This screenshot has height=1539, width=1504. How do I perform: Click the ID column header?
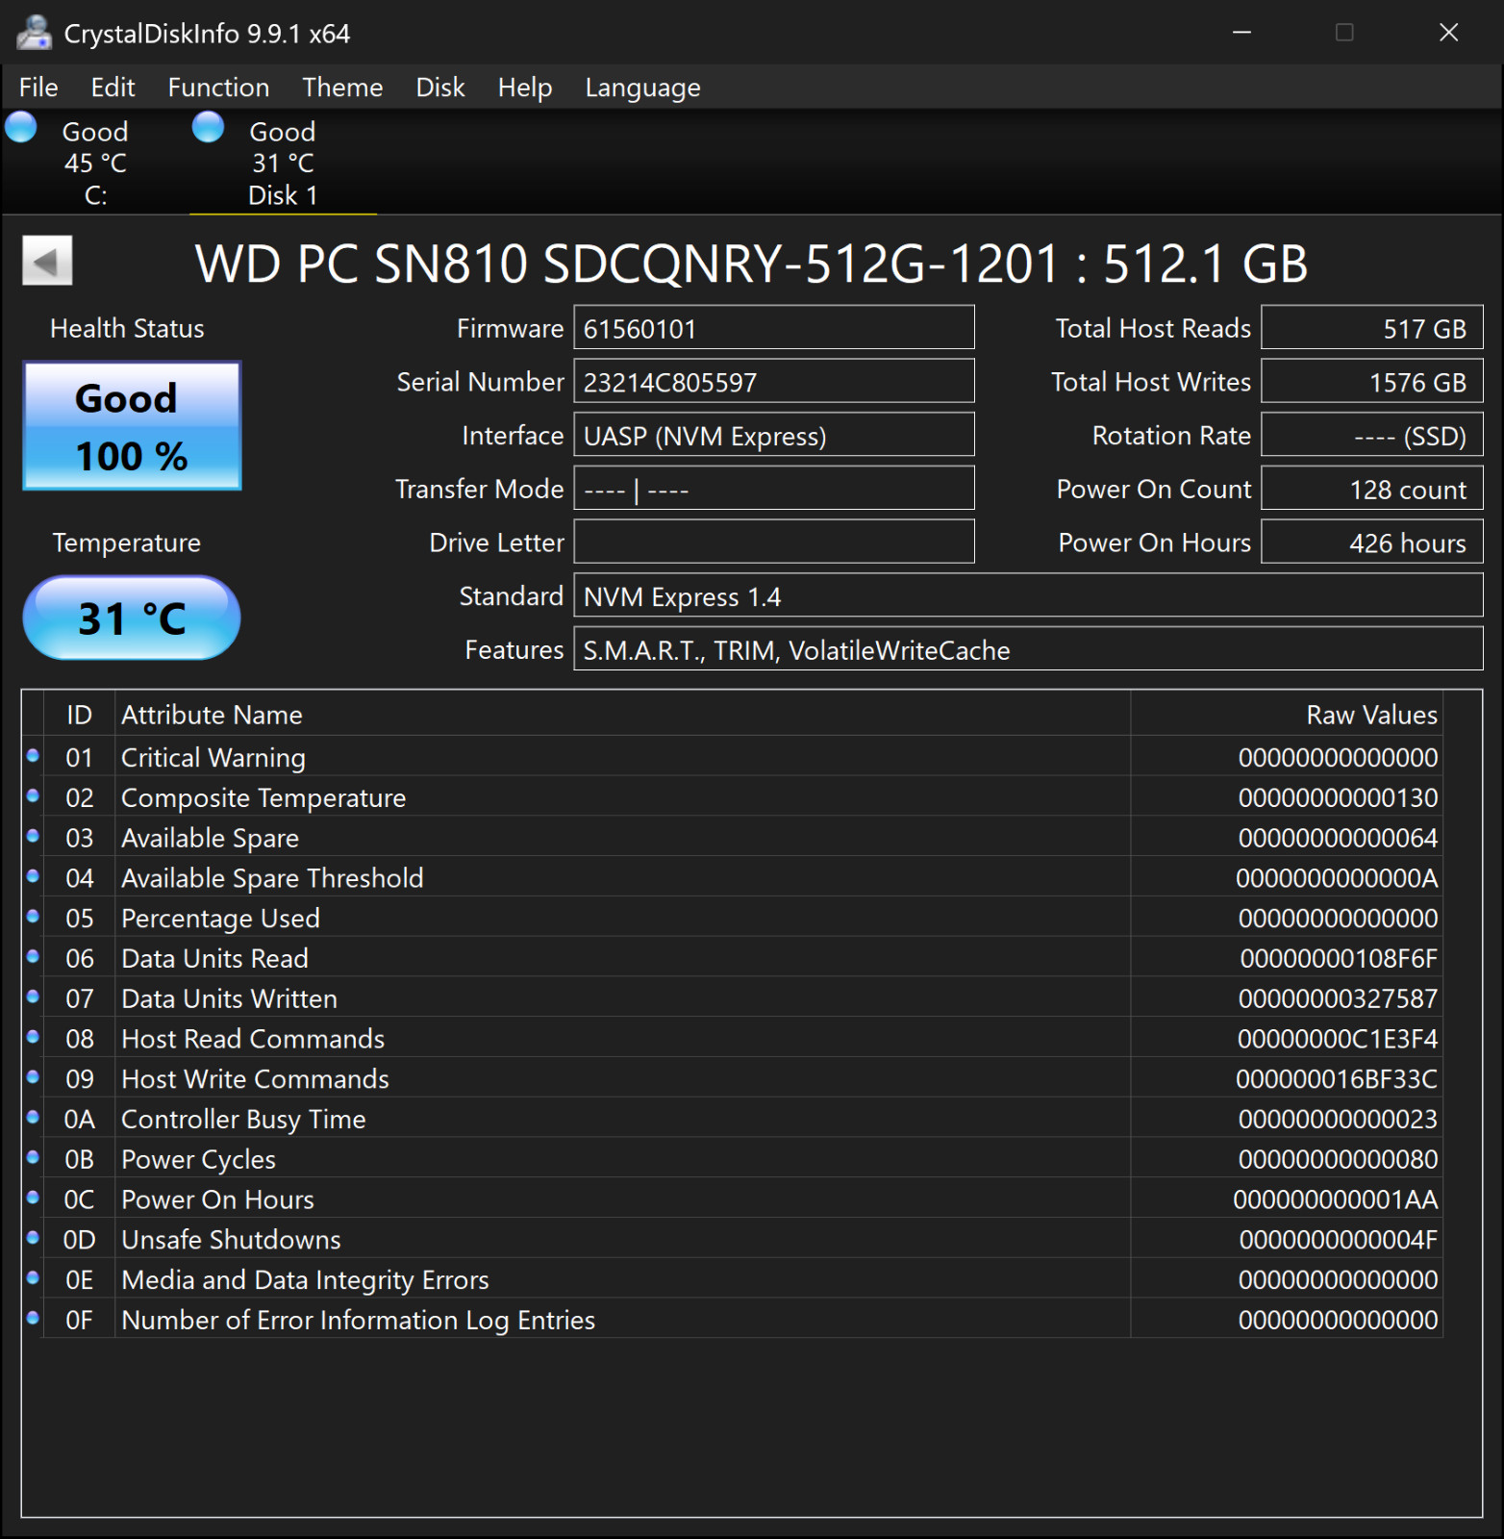coord(79,715)
